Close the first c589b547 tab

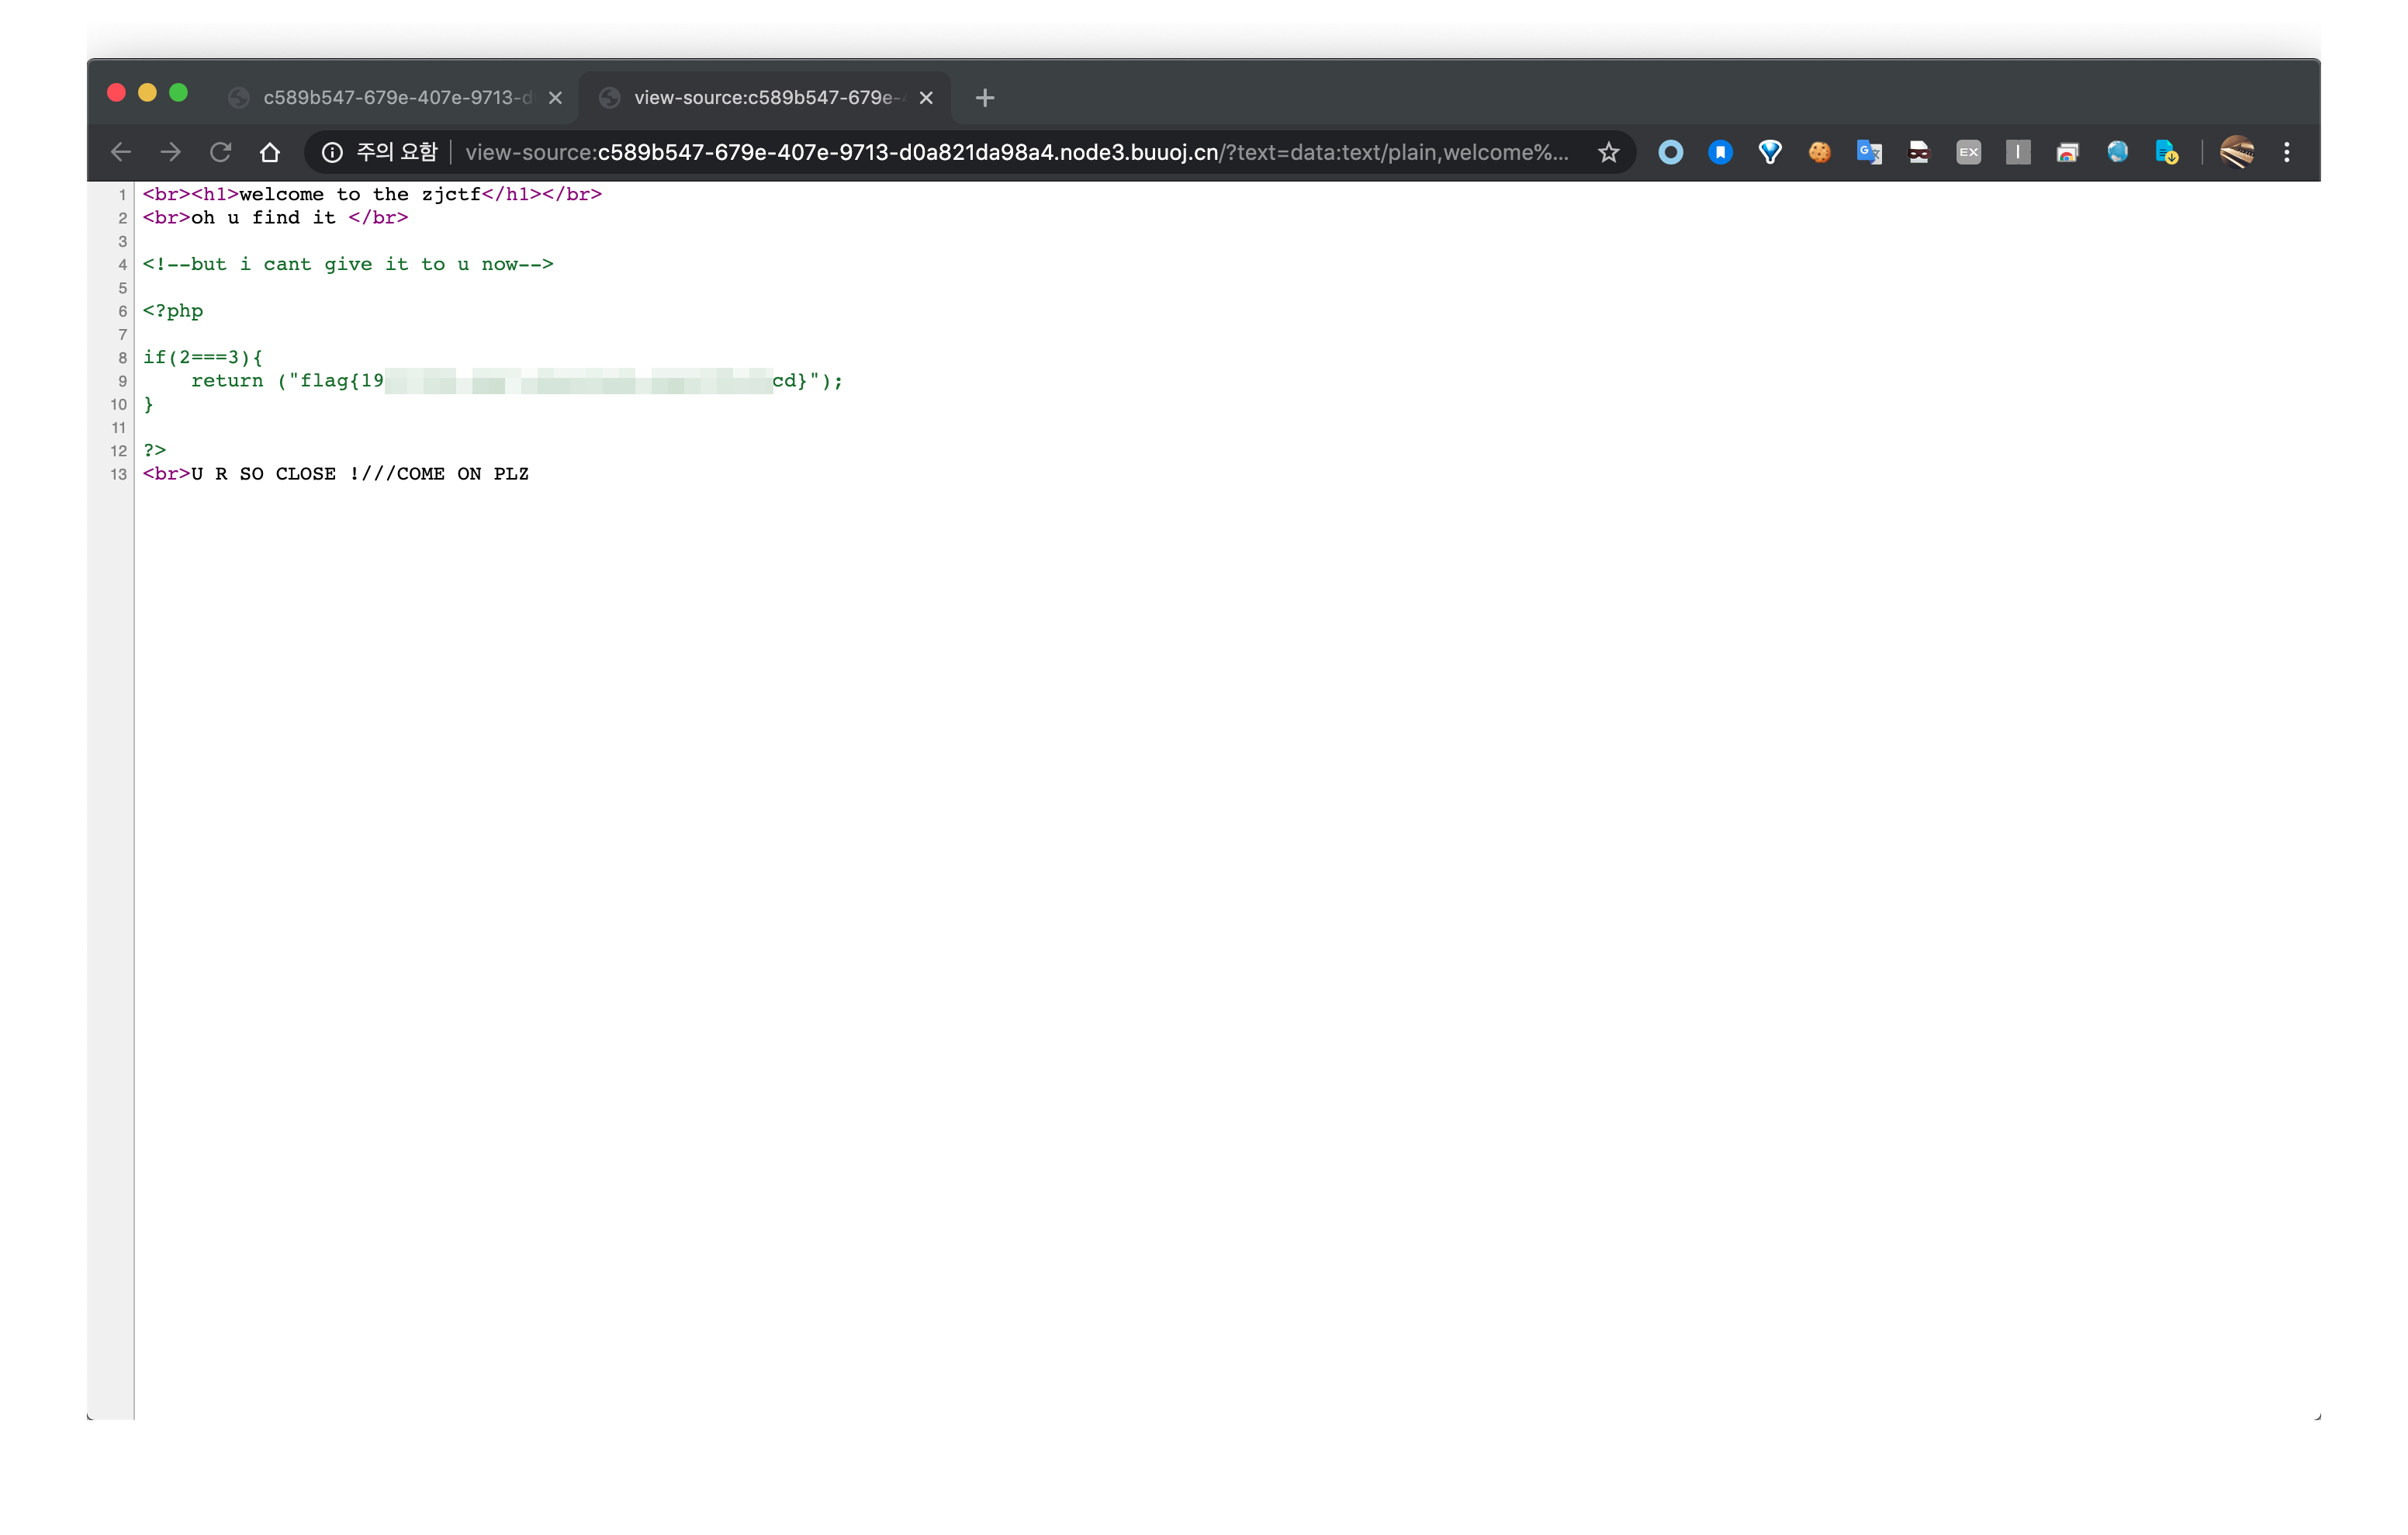tap(555, 98)
